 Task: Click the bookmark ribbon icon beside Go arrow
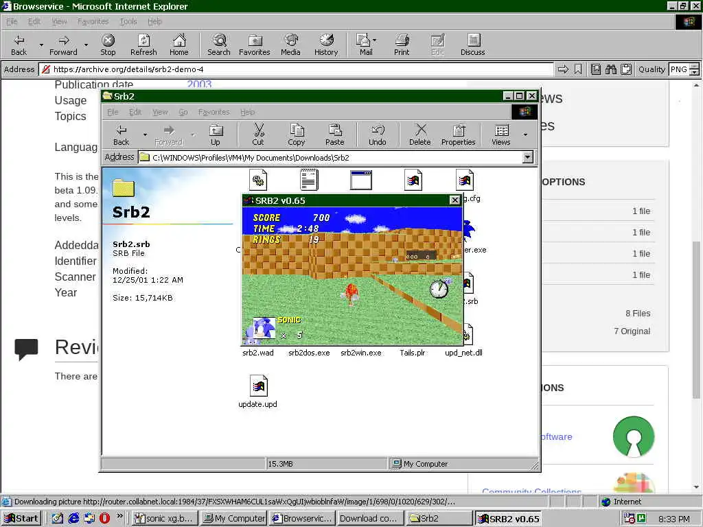pyautogui.click(x=578, y=69)
